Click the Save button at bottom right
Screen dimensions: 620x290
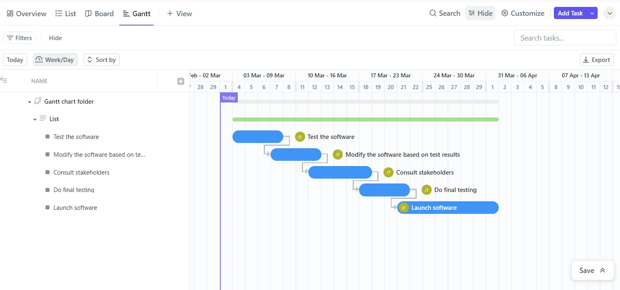[587, 271]
